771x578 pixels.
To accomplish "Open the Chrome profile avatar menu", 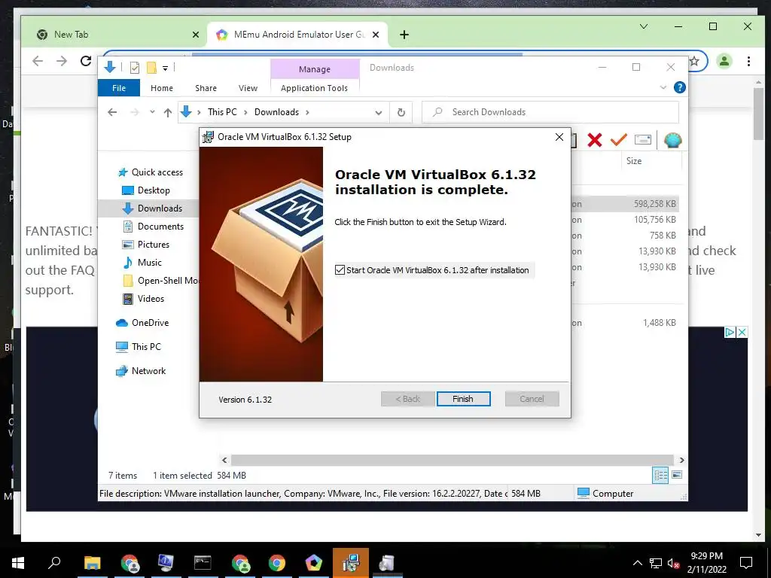I will click(724, 61).
